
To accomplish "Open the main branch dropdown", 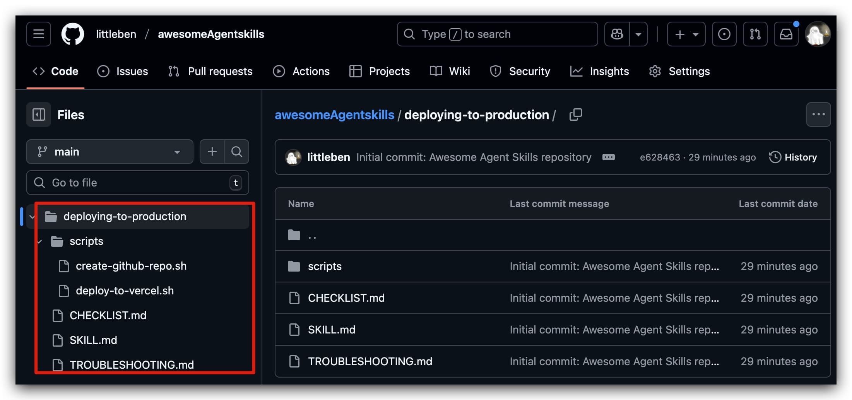I will (109, 152).
